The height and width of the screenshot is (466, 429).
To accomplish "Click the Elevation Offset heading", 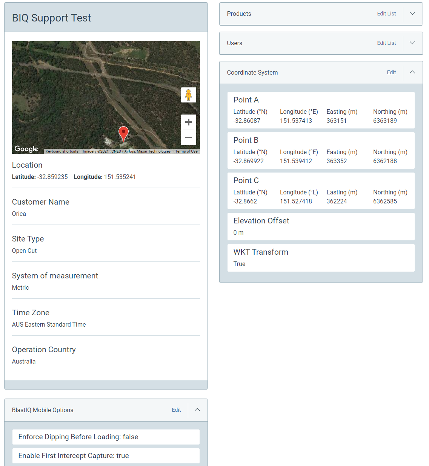I will (x=261, y=221).
